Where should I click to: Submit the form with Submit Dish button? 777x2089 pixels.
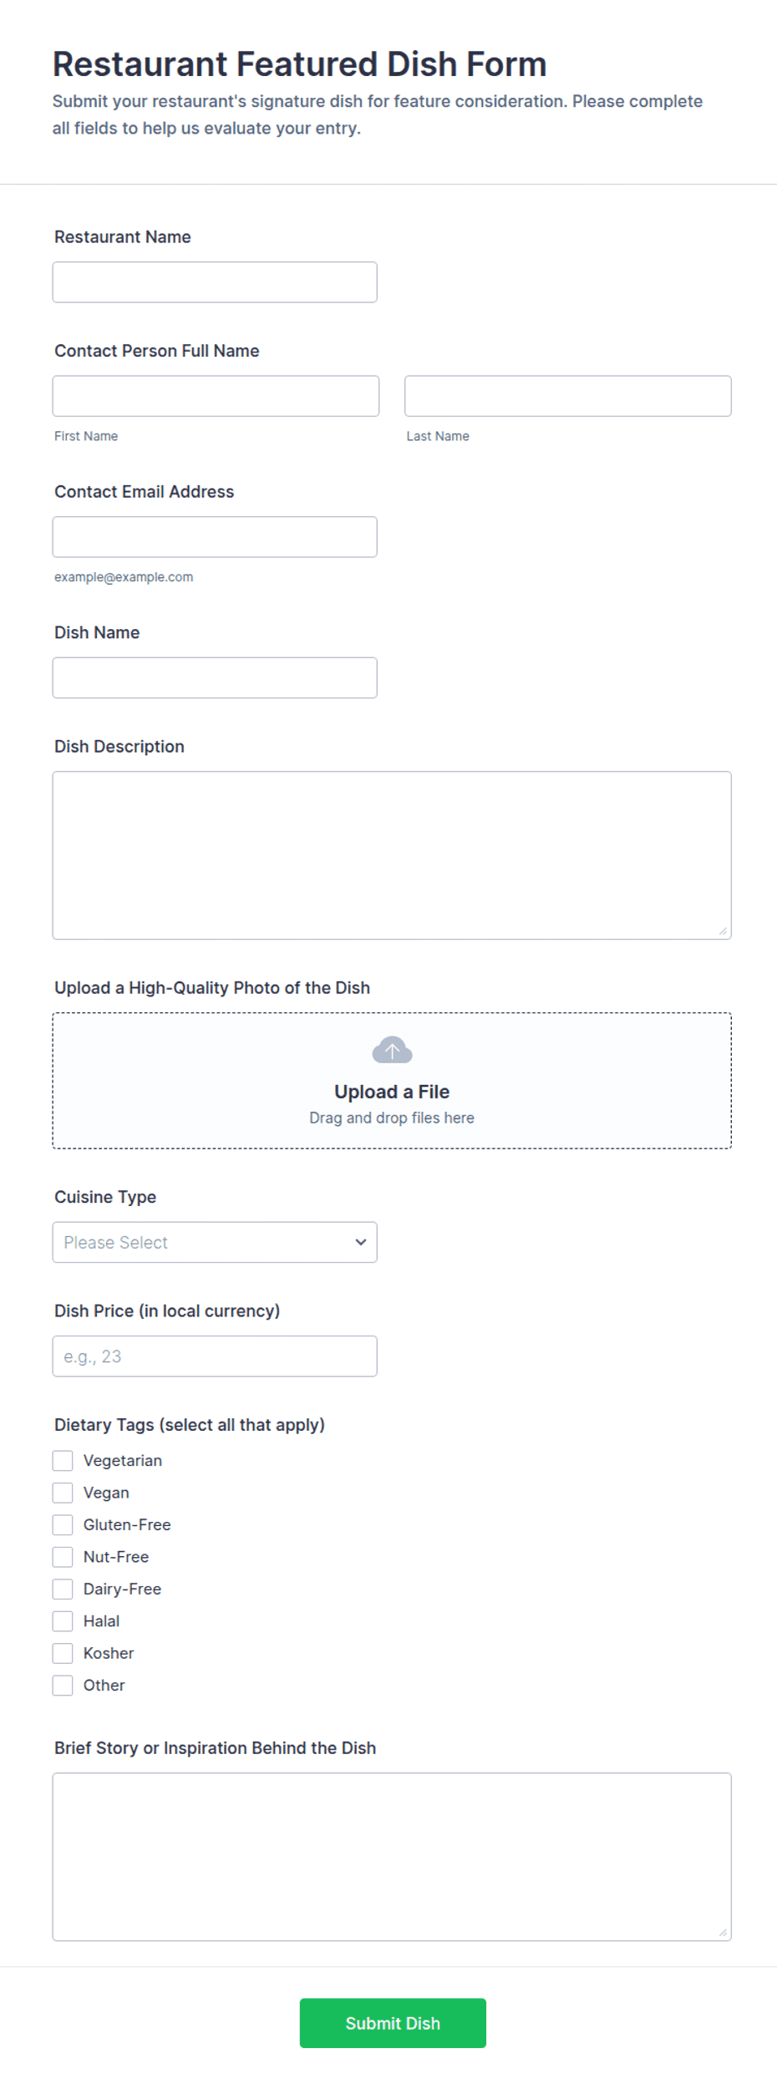[x=393, y=2023]
